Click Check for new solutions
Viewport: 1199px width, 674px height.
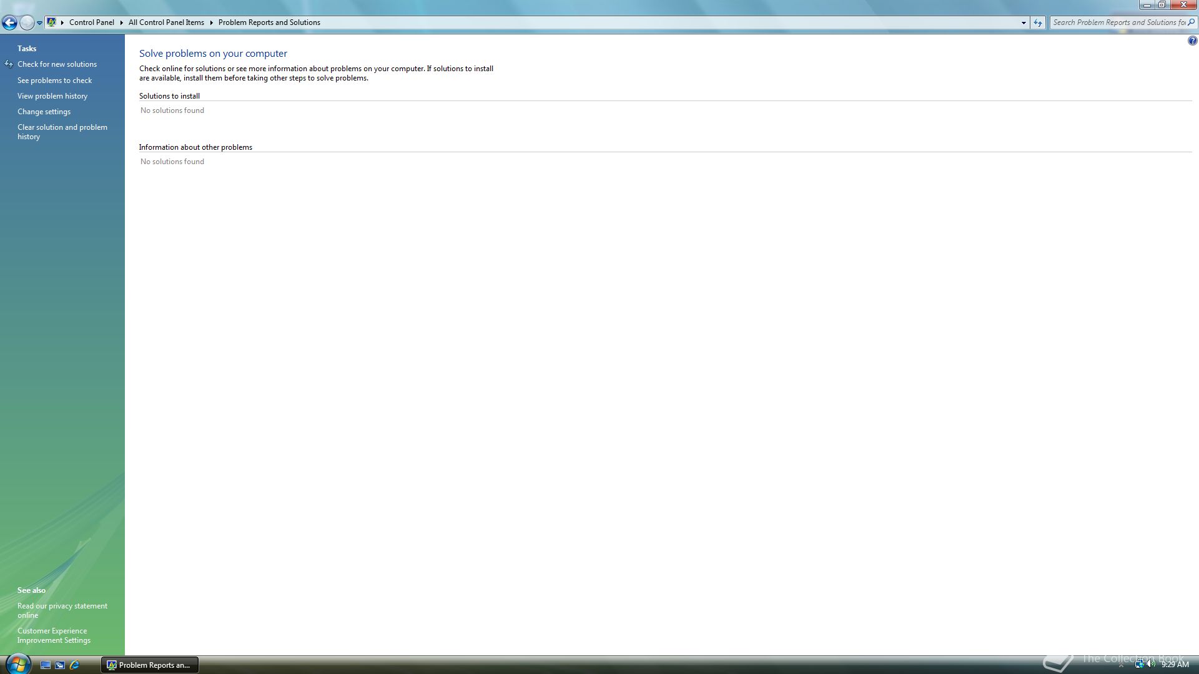[x=57, y=64]
